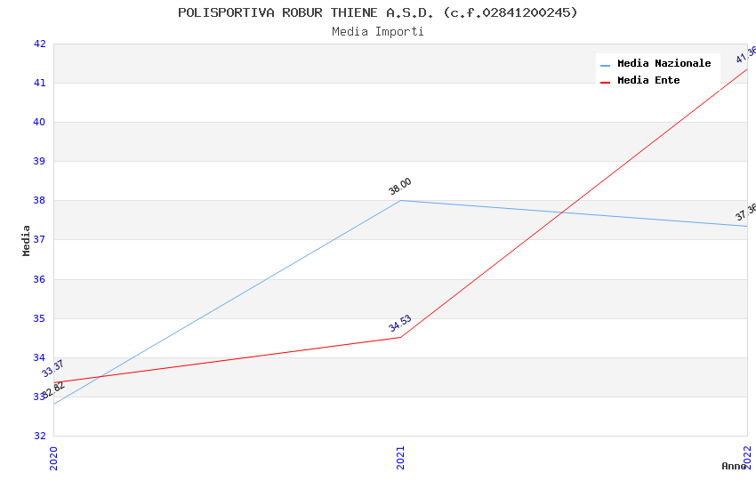The height and width of the screenshot is (489, 756).
Task: Click the 37.36 data label
Action: (746, 212)
